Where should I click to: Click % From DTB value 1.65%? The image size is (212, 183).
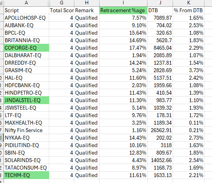189,18
